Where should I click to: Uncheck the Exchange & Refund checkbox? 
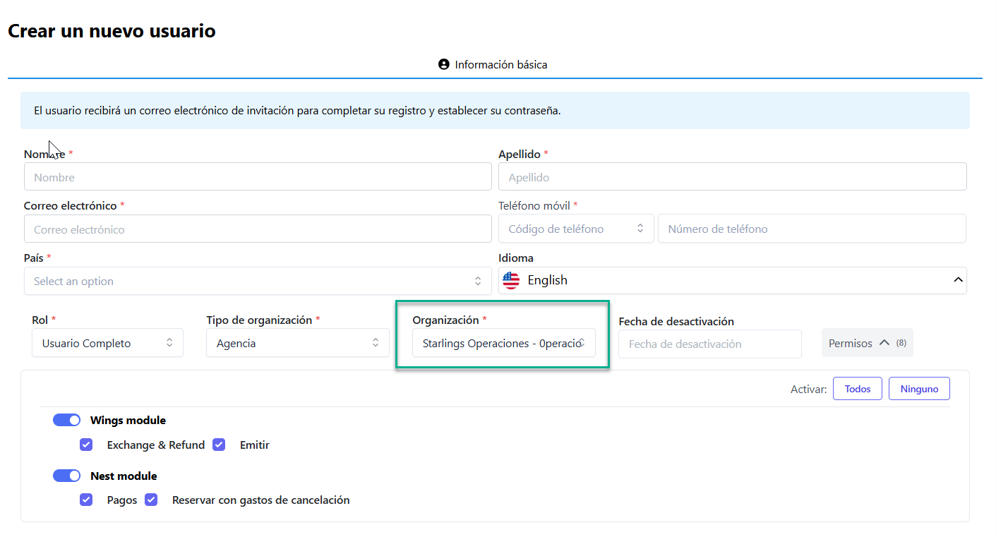(x=86, y=445)
